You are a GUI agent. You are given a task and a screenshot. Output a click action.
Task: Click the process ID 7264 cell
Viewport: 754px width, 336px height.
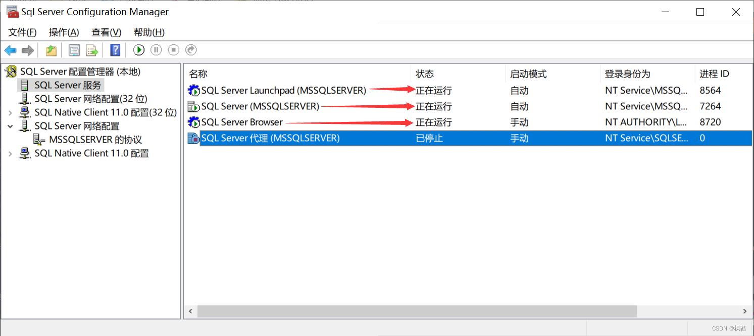coord(710,106)
